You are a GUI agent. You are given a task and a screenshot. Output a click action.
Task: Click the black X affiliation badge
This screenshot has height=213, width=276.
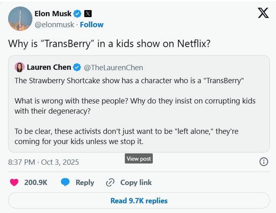pyautogui.click(x=88, y=14)
